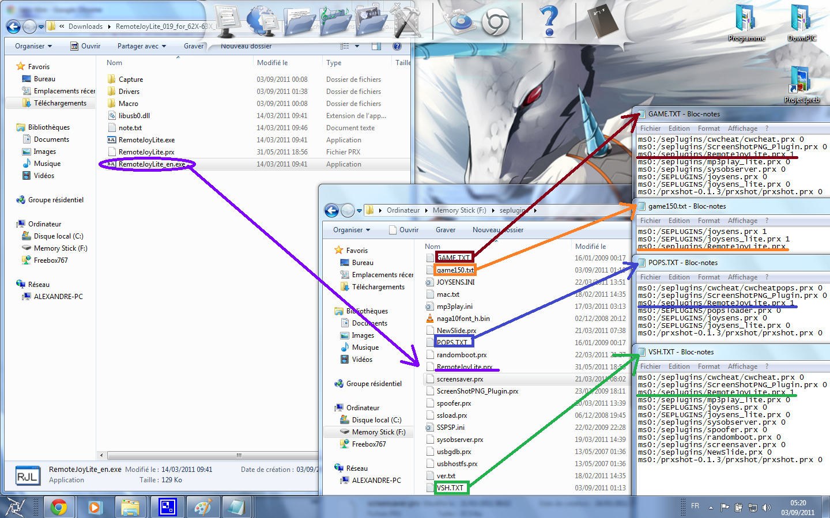Open the Projet Ipreb desktop shortcut
830x518 pixels.
point(802,85)
